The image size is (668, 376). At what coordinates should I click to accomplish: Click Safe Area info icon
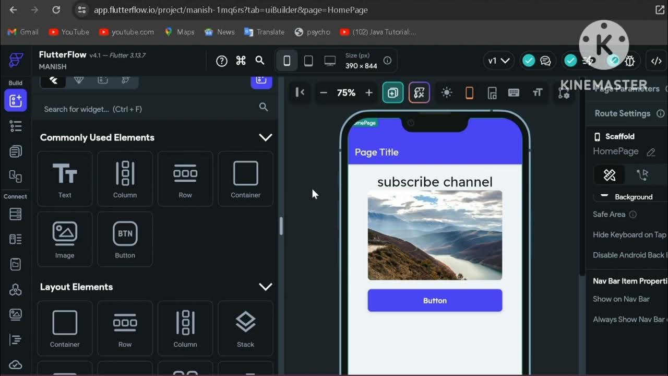633,214
